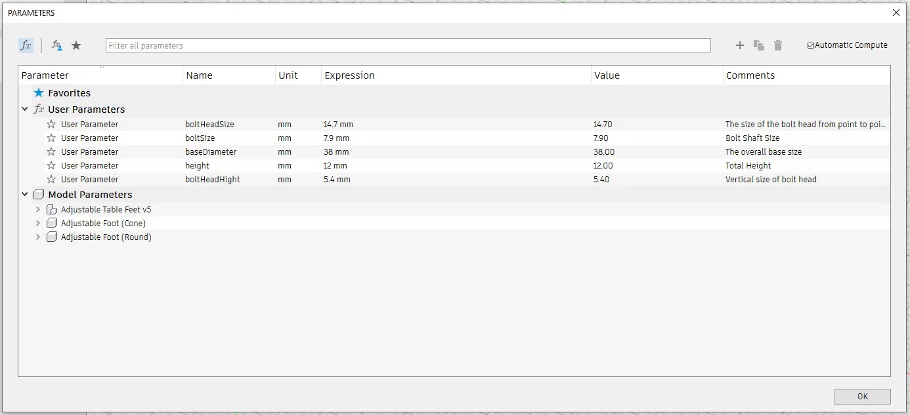Screen dimensions: 910x415
Task: Favorite the height parameter star
Action: coord(51,165)
